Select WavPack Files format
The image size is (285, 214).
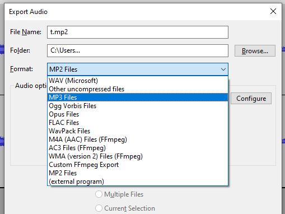pos(138,131)
